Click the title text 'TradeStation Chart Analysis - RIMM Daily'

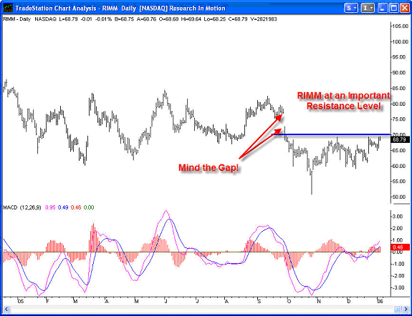pyautogui.click(x=75, y=9)
